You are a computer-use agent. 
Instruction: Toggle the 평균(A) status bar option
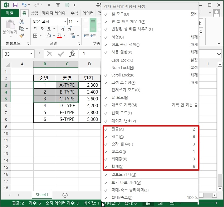[x=151, y=129]
